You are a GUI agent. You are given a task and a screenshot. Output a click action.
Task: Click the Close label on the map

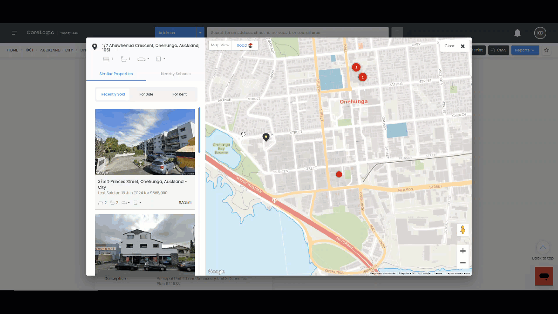449,46
